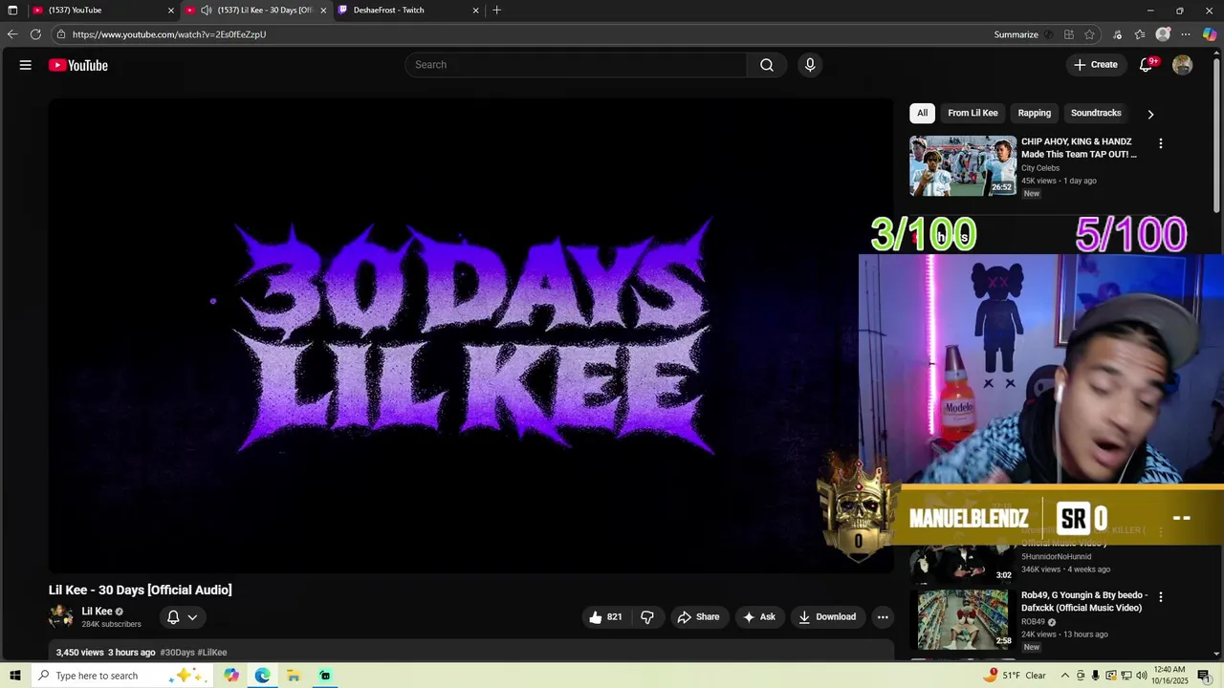Click Summarize in address bar
This screenshot has width=1224, height=688.
pos(1016,34)
